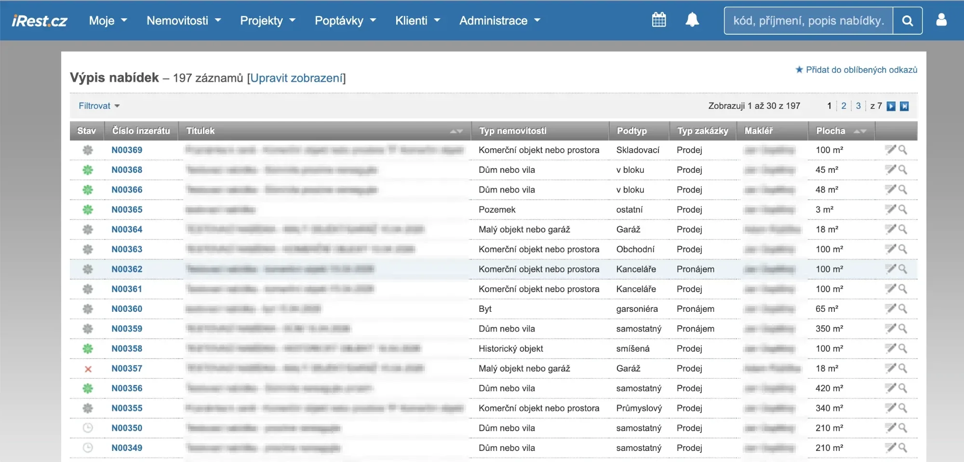Click the magnifier for listing N00368
The image size is (964, 462).
(903, 170)
